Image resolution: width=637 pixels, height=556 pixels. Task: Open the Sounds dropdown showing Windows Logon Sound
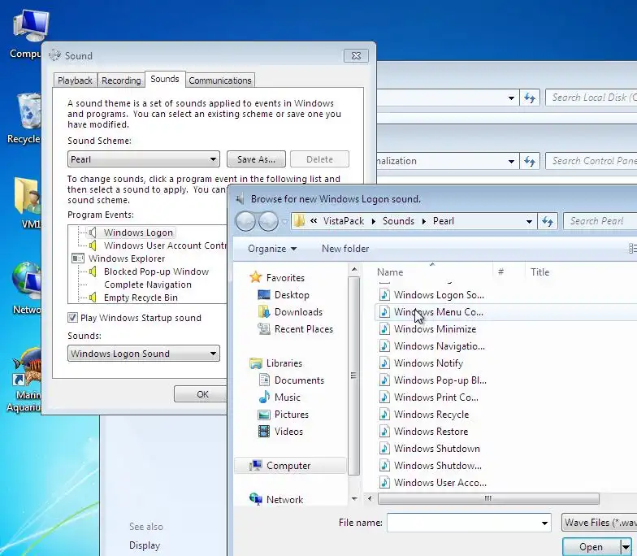[x=143, y=353]
